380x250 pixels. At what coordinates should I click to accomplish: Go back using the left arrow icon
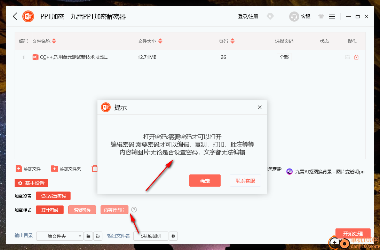[x=15, y=16]
